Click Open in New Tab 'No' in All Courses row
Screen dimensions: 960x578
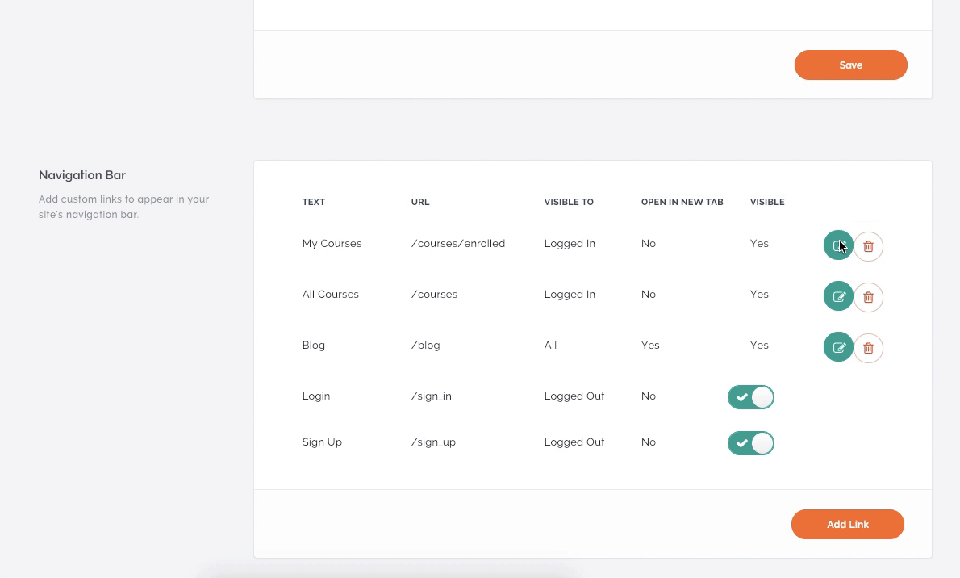[x=649, y=294]
